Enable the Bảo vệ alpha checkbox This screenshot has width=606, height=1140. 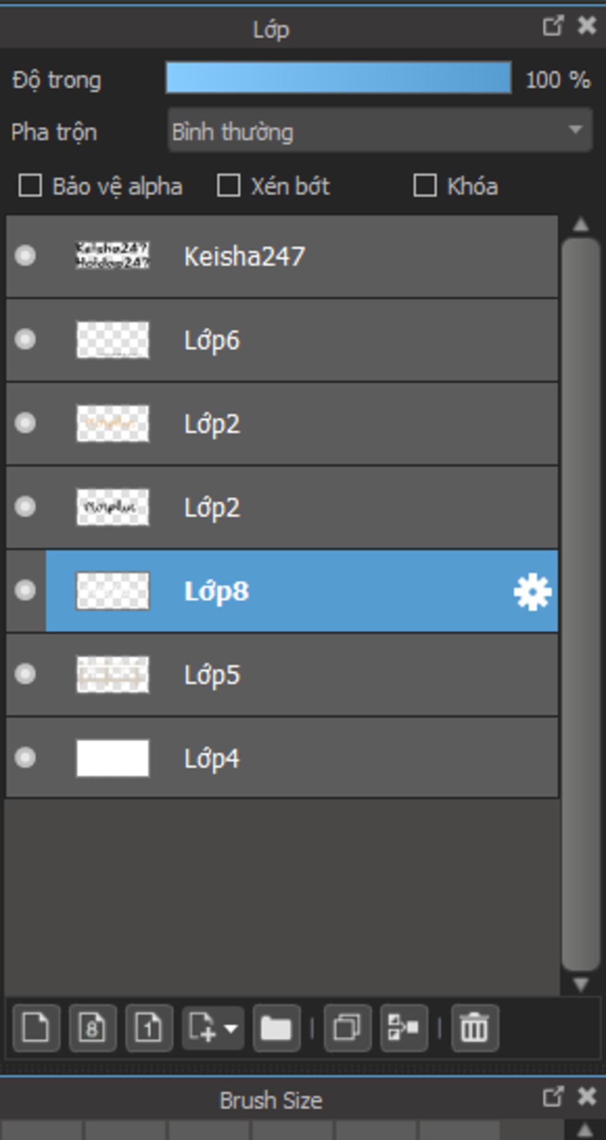tap(30, 185)
